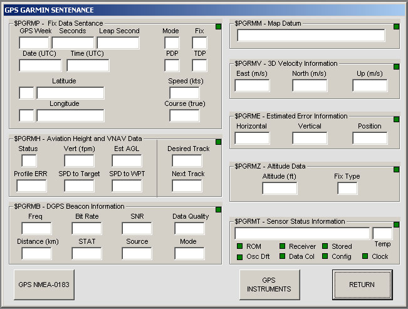This screenshot has height=309, width=408.
Task: Click the Position error field
Action: [370, 138]
